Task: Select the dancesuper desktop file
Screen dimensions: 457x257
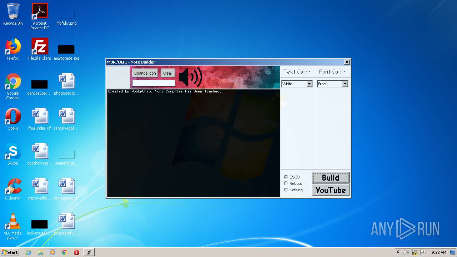Action: point(40,87)
